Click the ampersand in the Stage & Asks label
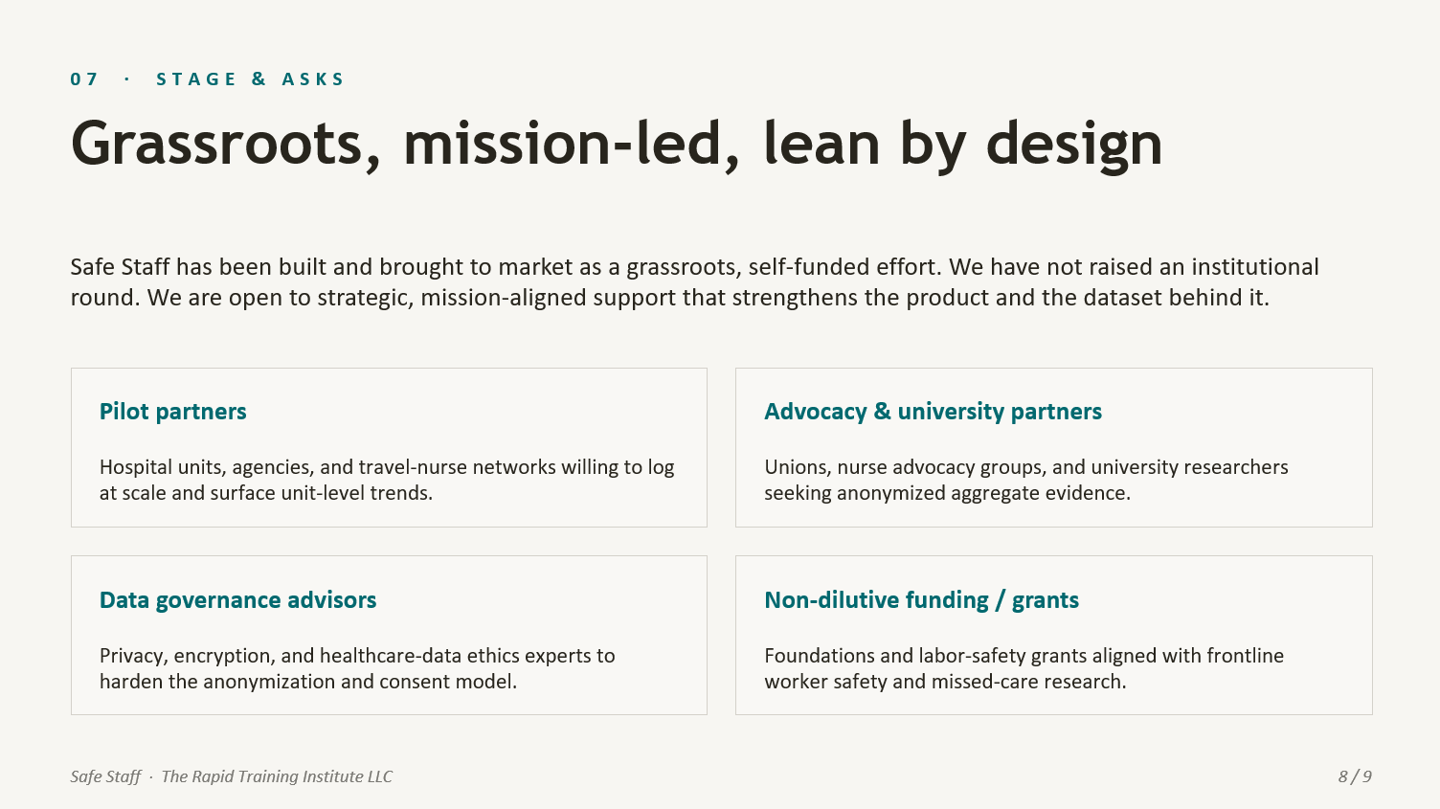Screen dimensions: 1440x809 click(x=259, y=79)
